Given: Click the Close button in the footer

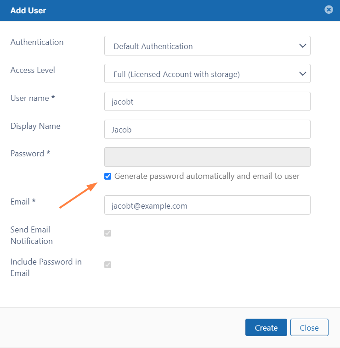Looking at the screenshot, I should click(x=309, y=327).
